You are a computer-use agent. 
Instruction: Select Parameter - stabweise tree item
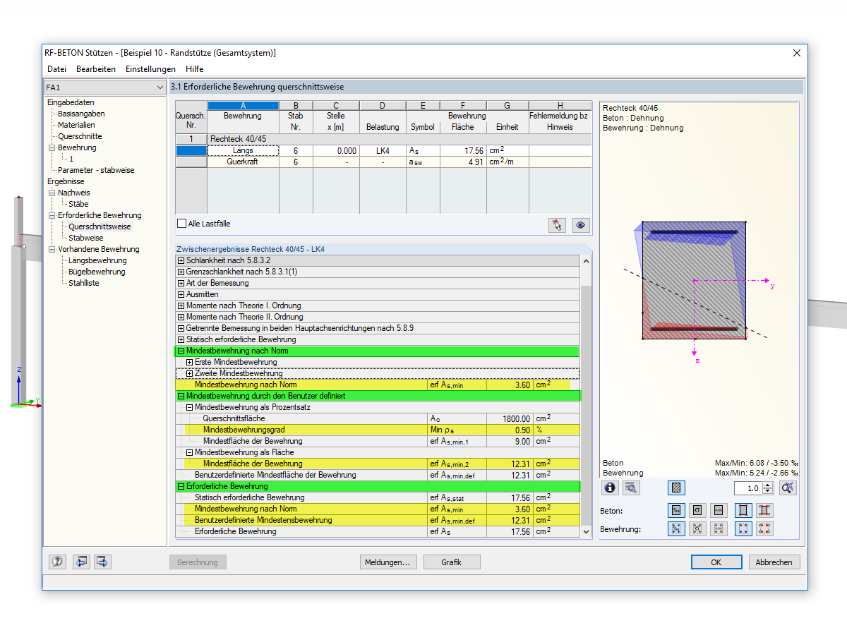click(x=96, y=170)
